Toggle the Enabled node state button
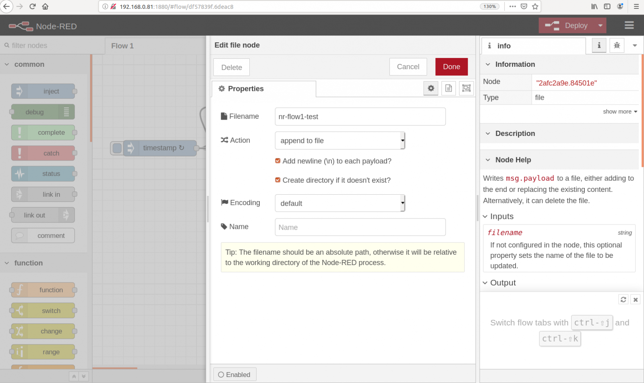Screen dimensions: 644x383 (x=234, y=375)
